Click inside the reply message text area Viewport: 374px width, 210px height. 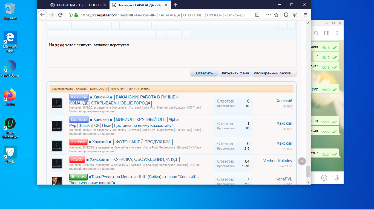click(x=171, y=55)
